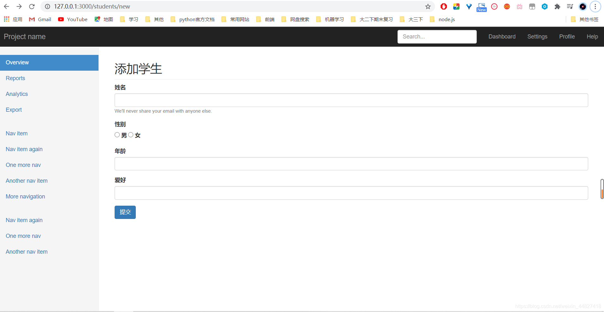Click the extension icon labeled New

coord(481,7)
